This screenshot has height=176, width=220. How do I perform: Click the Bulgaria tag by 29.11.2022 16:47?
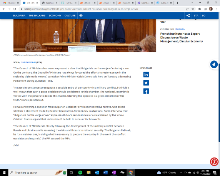[x=180, y=29]
